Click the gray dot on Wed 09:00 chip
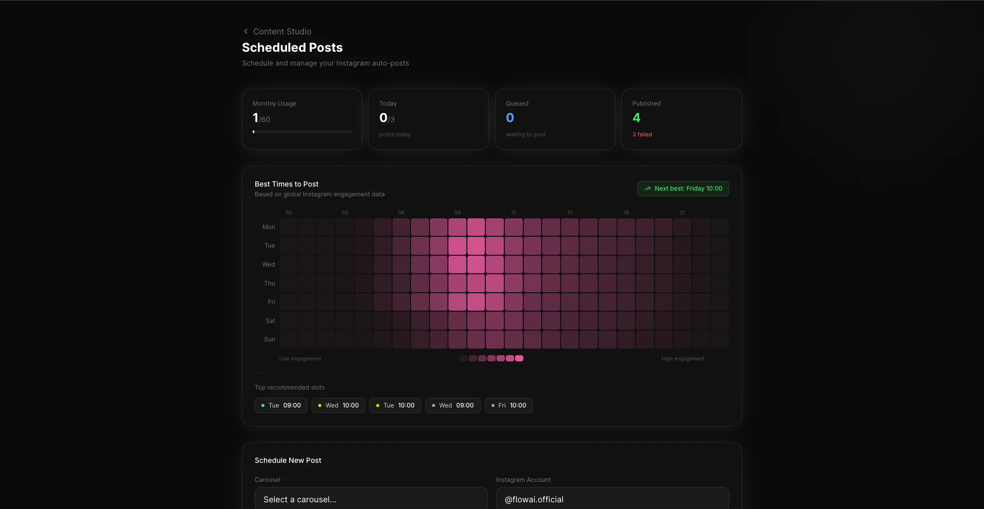 [x=434, y=405]
